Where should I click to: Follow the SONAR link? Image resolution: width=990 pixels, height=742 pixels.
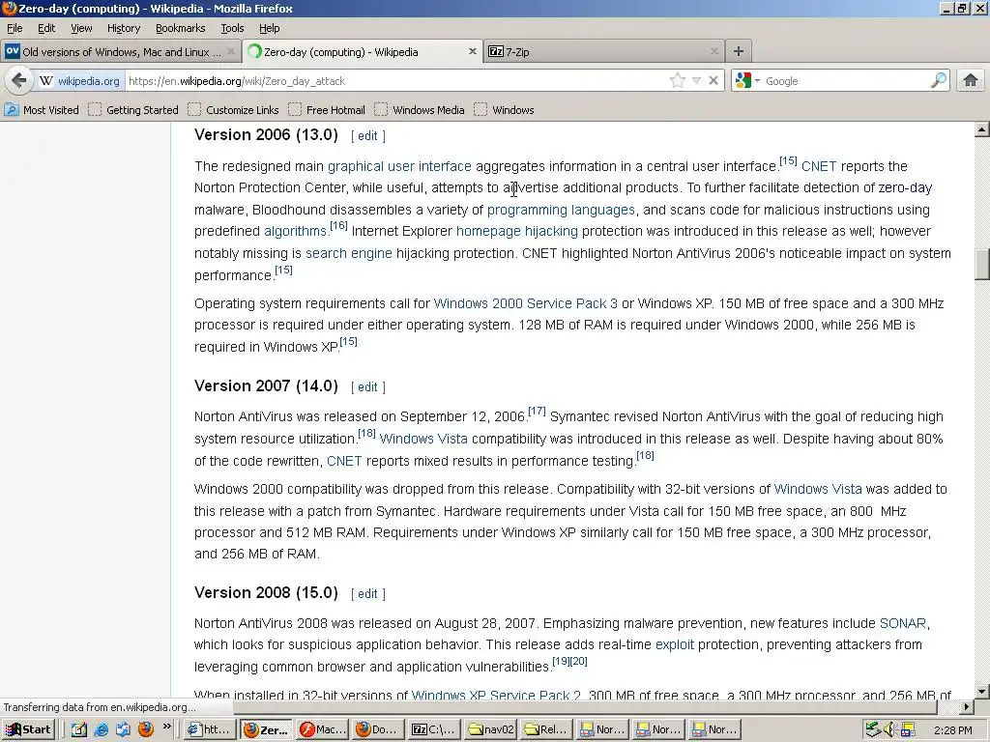click(902, 623)
